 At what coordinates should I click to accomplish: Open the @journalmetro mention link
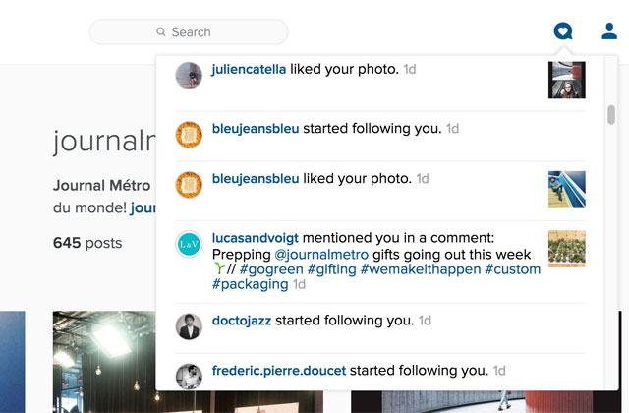(321, 255)
